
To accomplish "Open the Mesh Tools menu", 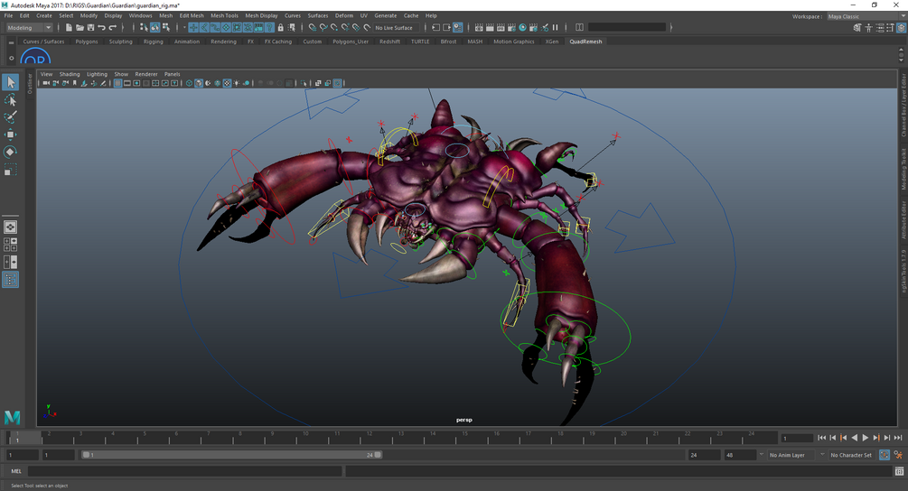I will pos(224,15).
